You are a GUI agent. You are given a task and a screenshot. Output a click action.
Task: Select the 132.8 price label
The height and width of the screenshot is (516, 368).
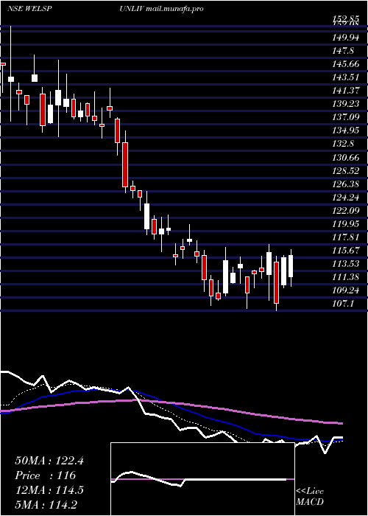[x=344, y=144]
